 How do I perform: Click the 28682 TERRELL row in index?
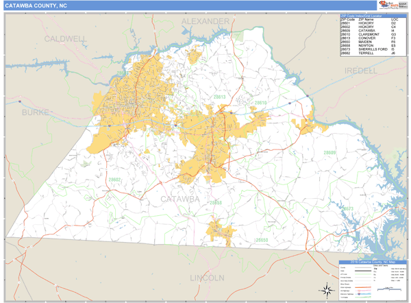[x=369, y=53]
